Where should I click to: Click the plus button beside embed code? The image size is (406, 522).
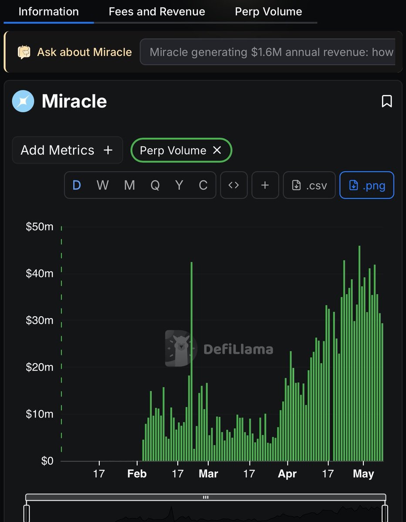coord(265,185)
